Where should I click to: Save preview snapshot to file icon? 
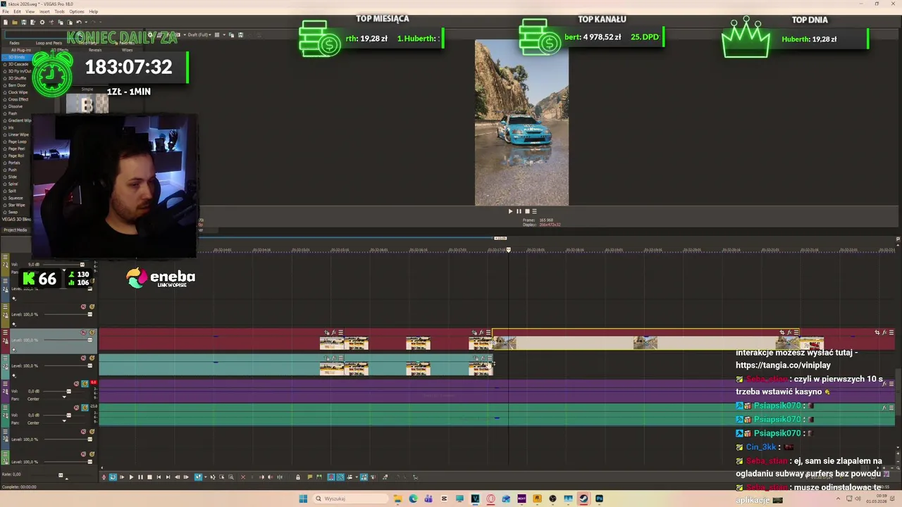pos(240,35)
